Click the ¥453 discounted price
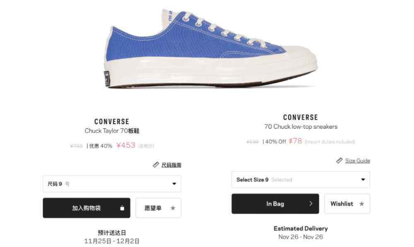Screen dimensions: 414x247 126,145
